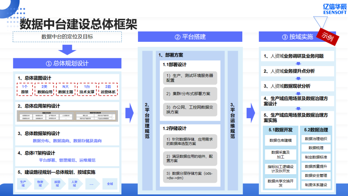
Task: Select 数据库选型方案 item
Action: tap(190, 142)
